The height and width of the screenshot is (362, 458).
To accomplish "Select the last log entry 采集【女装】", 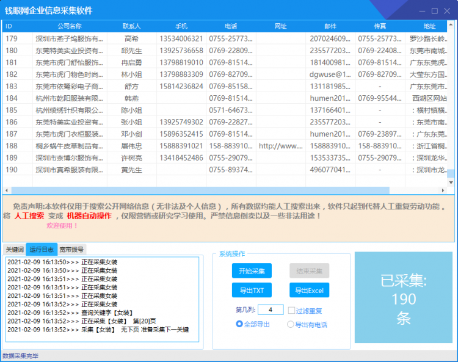I will point(98,330).
